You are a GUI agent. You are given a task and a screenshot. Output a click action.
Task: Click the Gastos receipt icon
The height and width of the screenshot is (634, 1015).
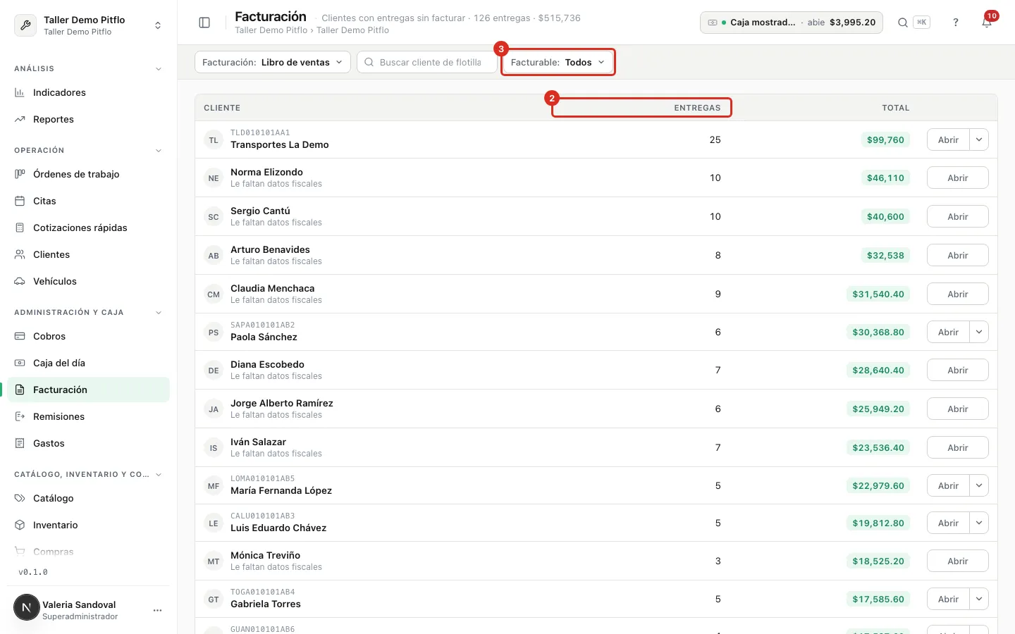coord(20,443)
